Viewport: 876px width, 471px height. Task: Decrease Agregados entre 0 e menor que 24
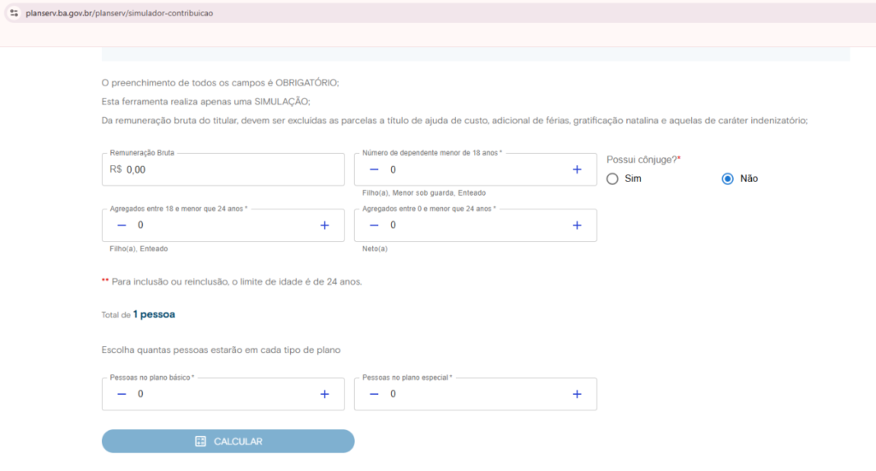pyautogui.click(x=374, y=225)
